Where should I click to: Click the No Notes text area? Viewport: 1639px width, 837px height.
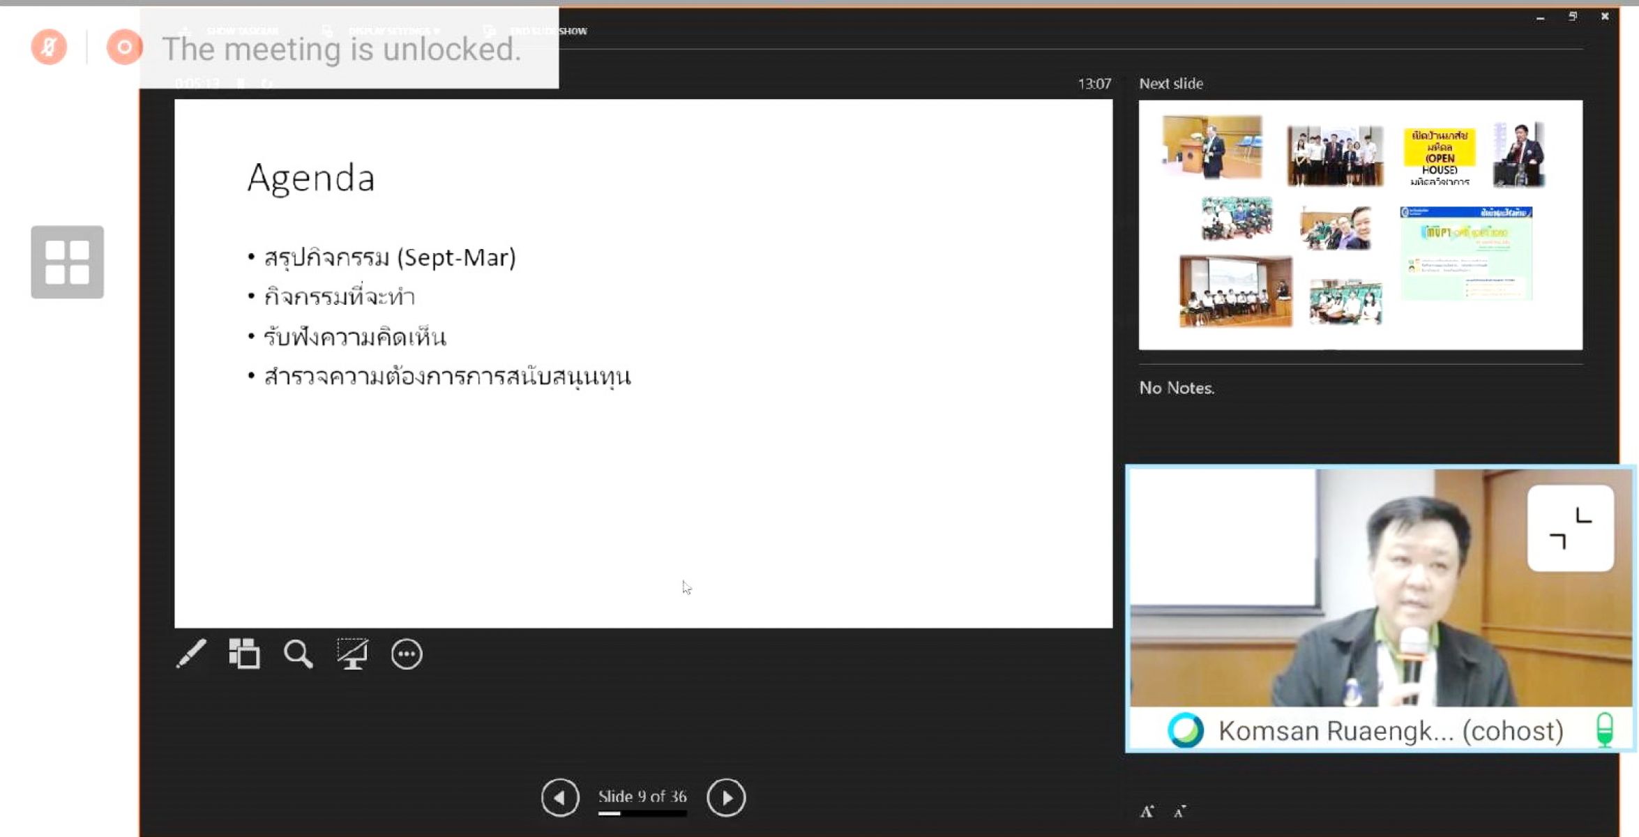(1177, 388)
